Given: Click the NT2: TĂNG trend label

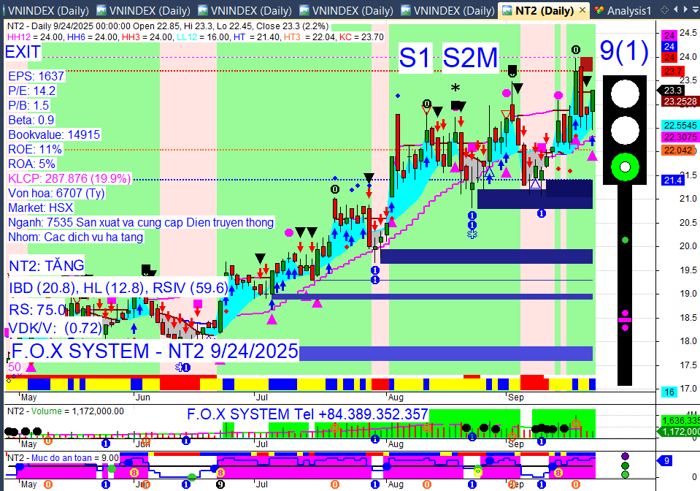Looking at the screenshot, I should (x=47, y=266).
